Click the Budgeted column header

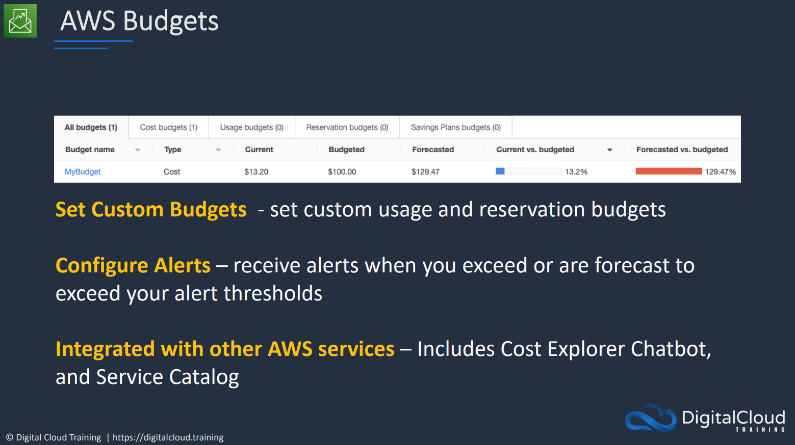tap(346, 150)
